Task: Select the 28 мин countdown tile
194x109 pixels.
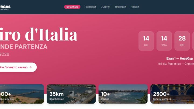Action: tap(182, 41)
